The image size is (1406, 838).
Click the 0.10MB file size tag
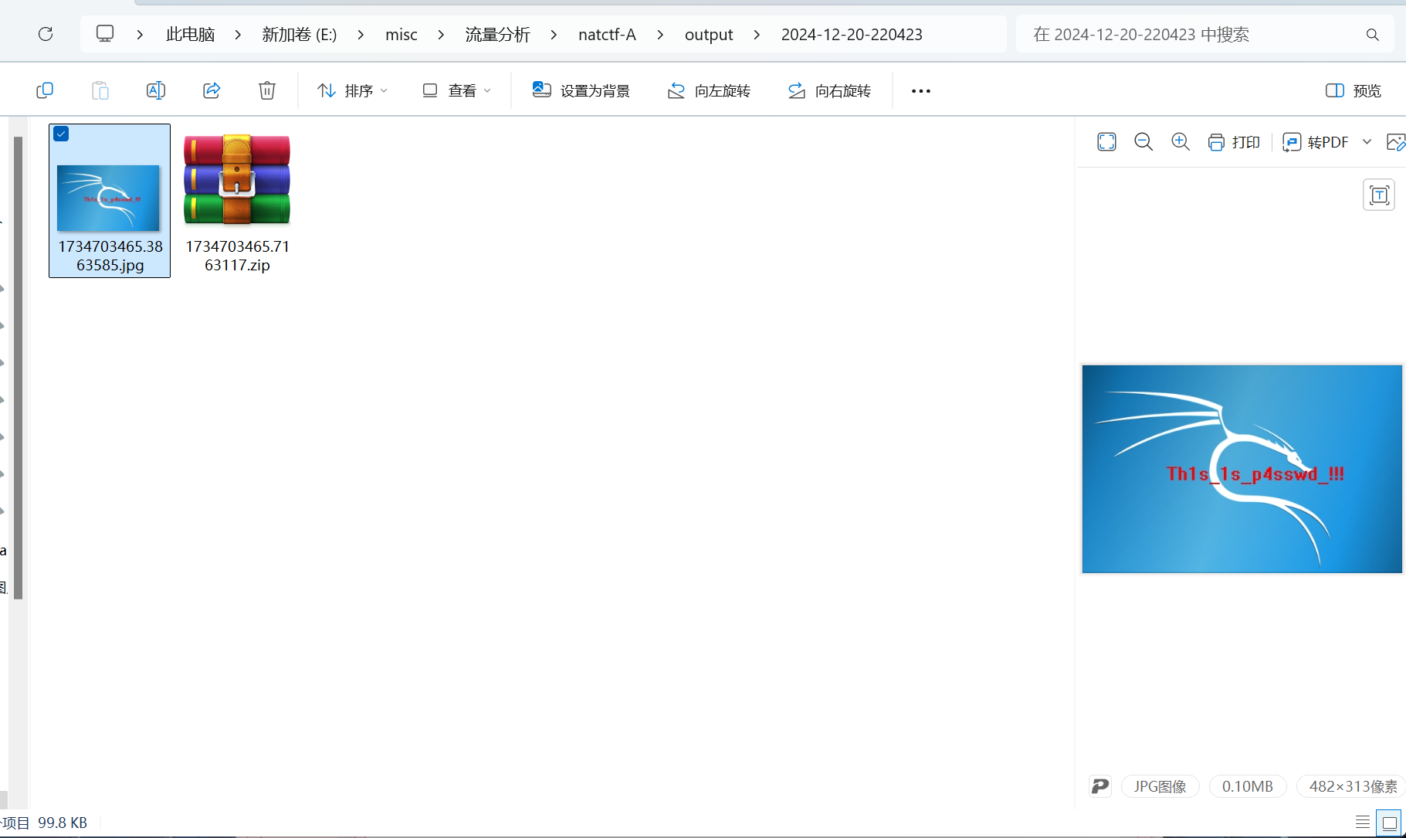[1247, 786]
